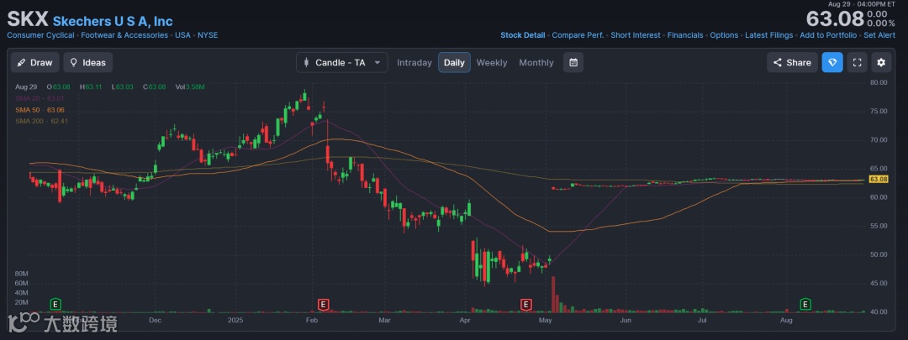This screenshot has width=908, height=340.
Task: Click the SMA 20 indicator label
Action: pyautogui.click(x=40, y=98)
